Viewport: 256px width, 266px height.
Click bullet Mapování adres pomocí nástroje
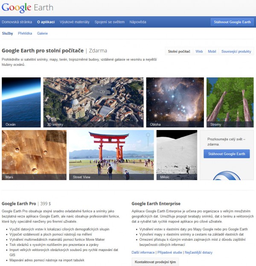(x=47, y=260)
